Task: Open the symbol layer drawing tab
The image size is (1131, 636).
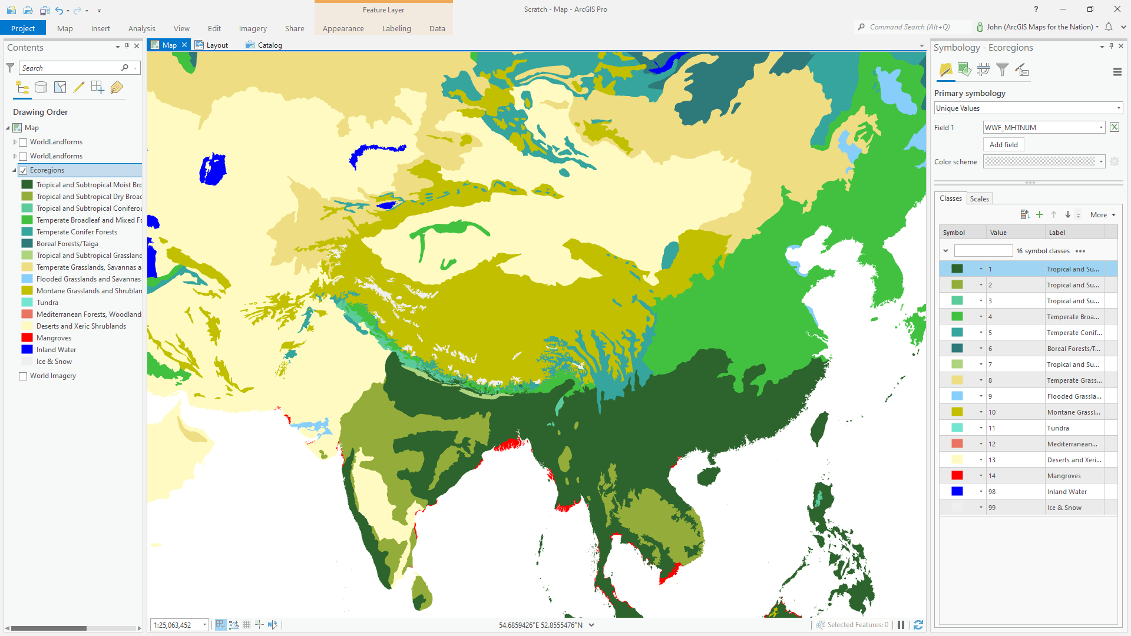Action: click(983, 70)
